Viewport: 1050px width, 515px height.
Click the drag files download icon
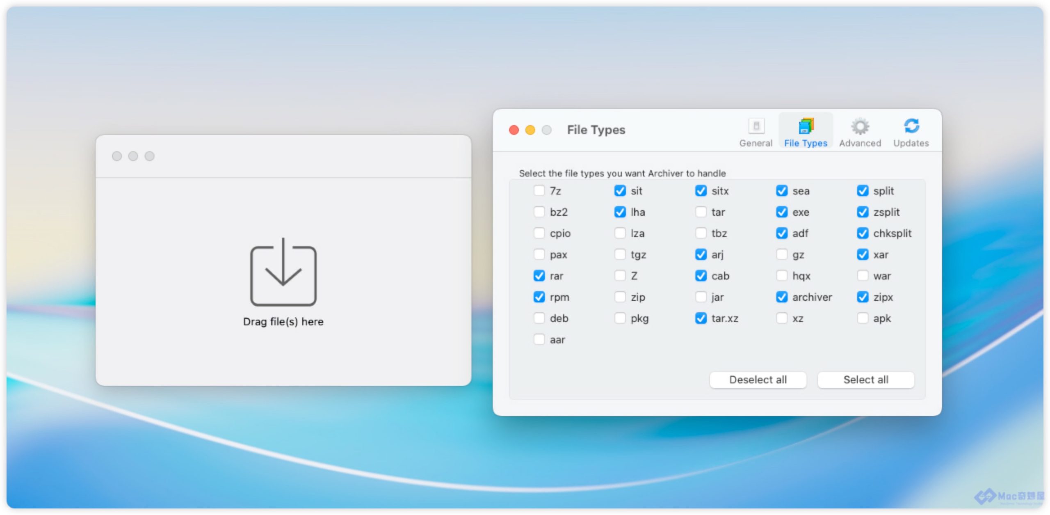[x=283, y=272]
